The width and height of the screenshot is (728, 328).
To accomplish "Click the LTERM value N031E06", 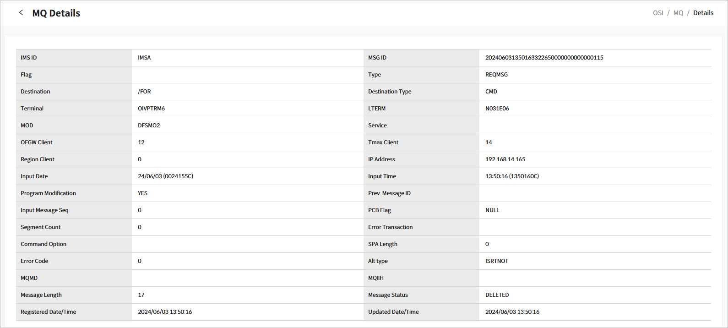I will pyautogui.click(x=497, y=109).
